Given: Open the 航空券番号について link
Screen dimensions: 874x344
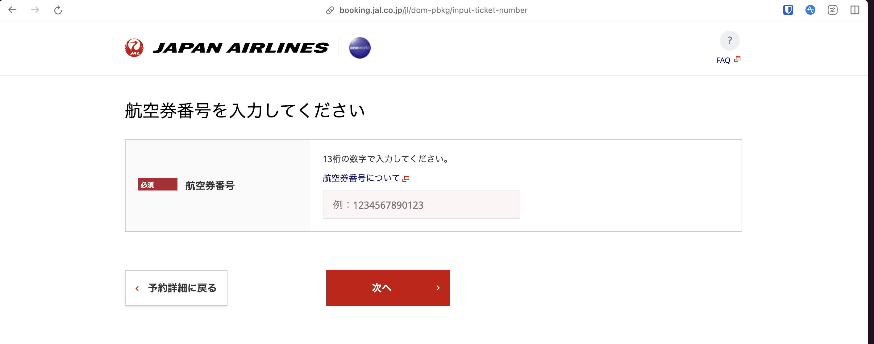Looking at the screenshot, I should coord(361,178).
